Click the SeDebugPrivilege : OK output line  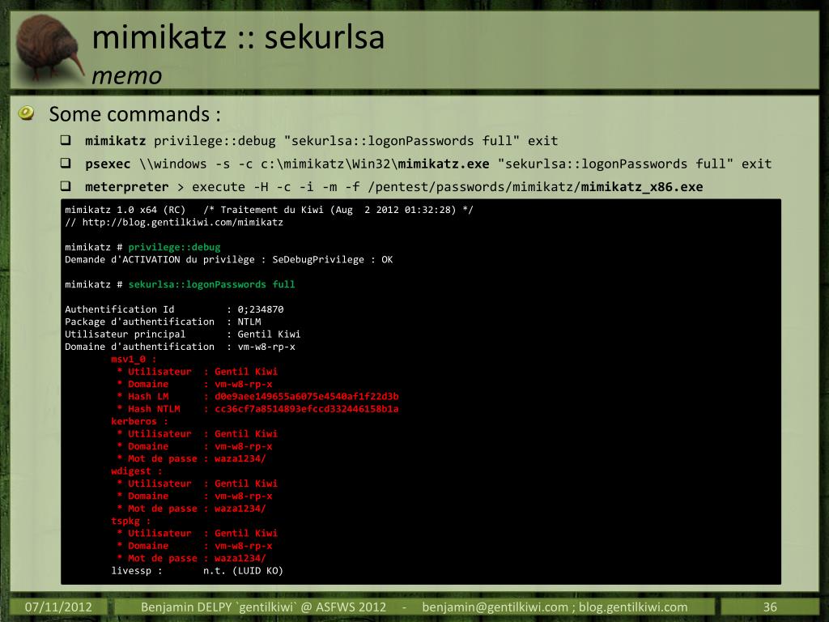[x=229, y=260]
